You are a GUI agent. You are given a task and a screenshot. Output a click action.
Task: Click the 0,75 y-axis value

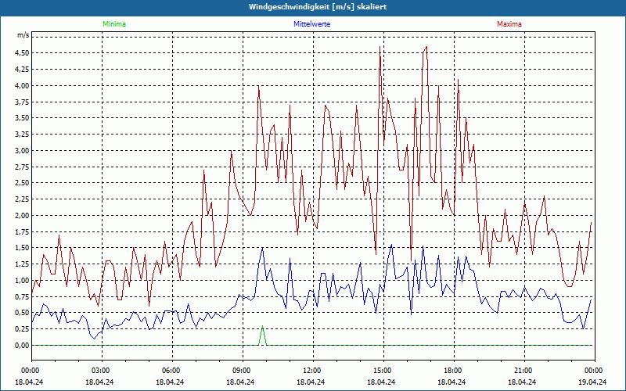22,297
